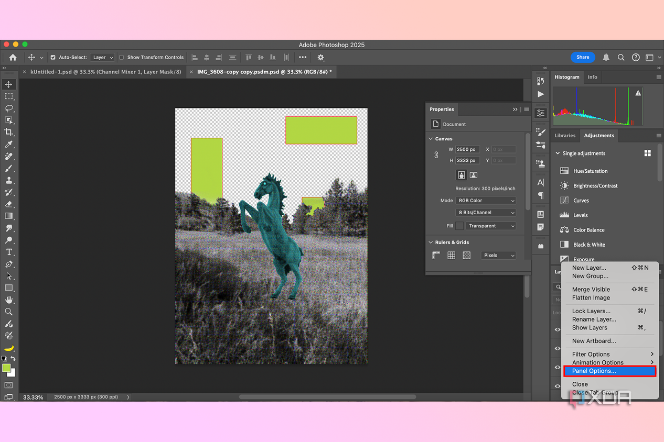
Task: Switch to the Info tab
Action: click(x=592, y=77)
